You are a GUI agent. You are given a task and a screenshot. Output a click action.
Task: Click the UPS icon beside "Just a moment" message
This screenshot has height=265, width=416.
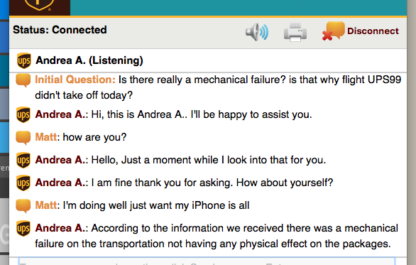[23, 160]
